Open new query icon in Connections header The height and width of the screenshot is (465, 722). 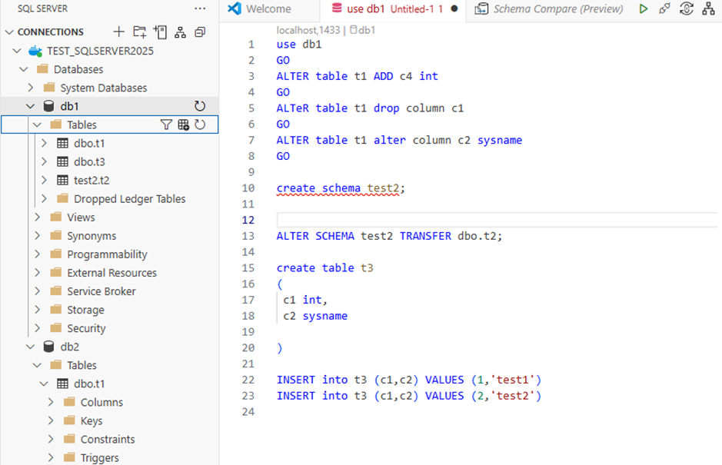point(160,32)
